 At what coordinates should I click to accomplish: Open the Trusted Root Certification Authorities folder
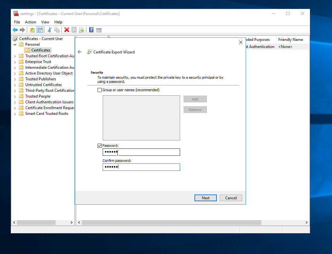[50, 56]
